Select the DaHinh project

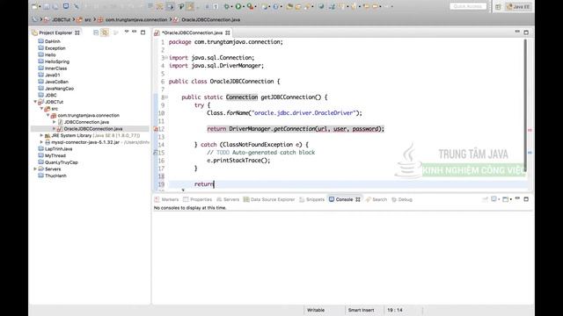coord(53,41)
